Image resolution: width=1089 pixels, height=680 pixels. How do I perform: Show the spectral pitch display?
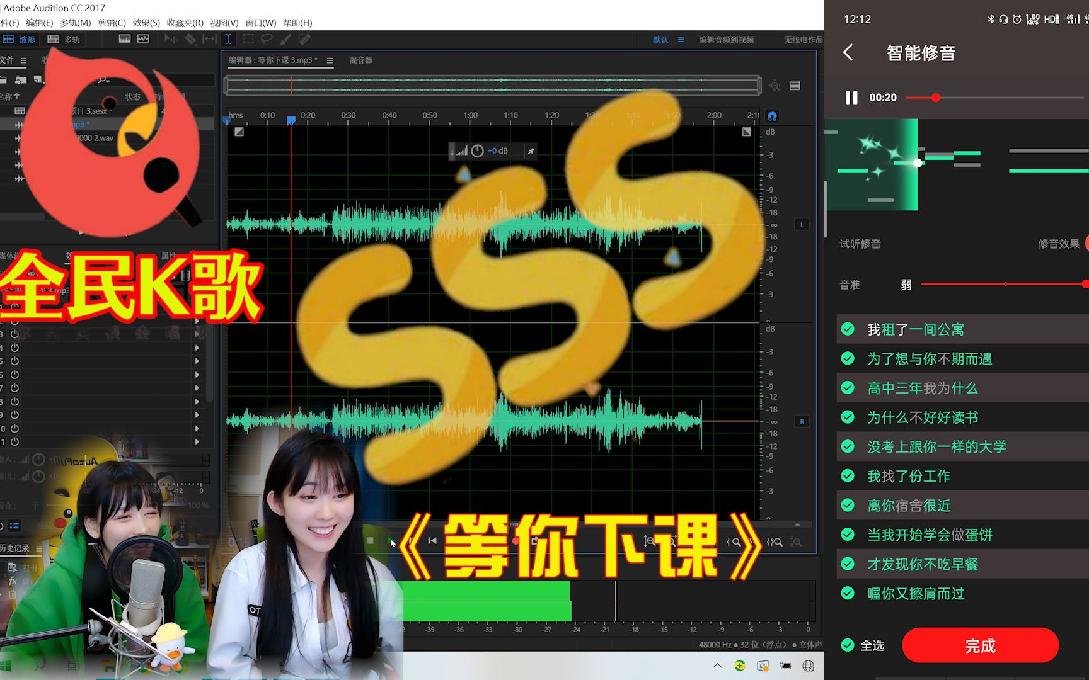(144, 39)
